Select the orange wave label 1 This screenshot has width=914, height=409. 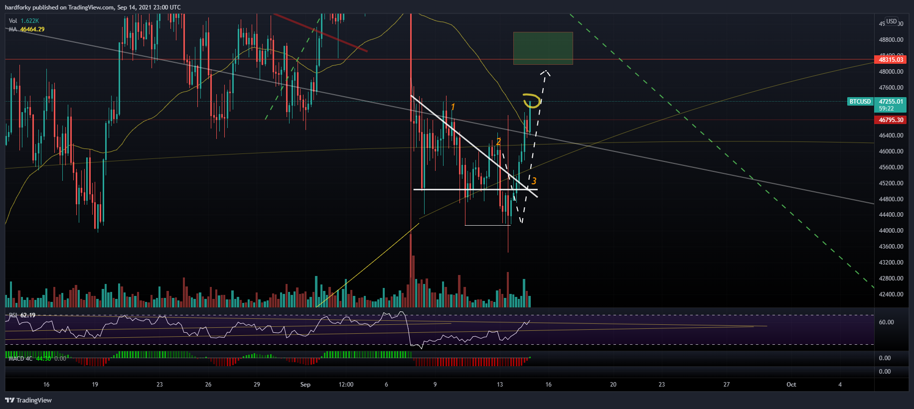[453, 107]
